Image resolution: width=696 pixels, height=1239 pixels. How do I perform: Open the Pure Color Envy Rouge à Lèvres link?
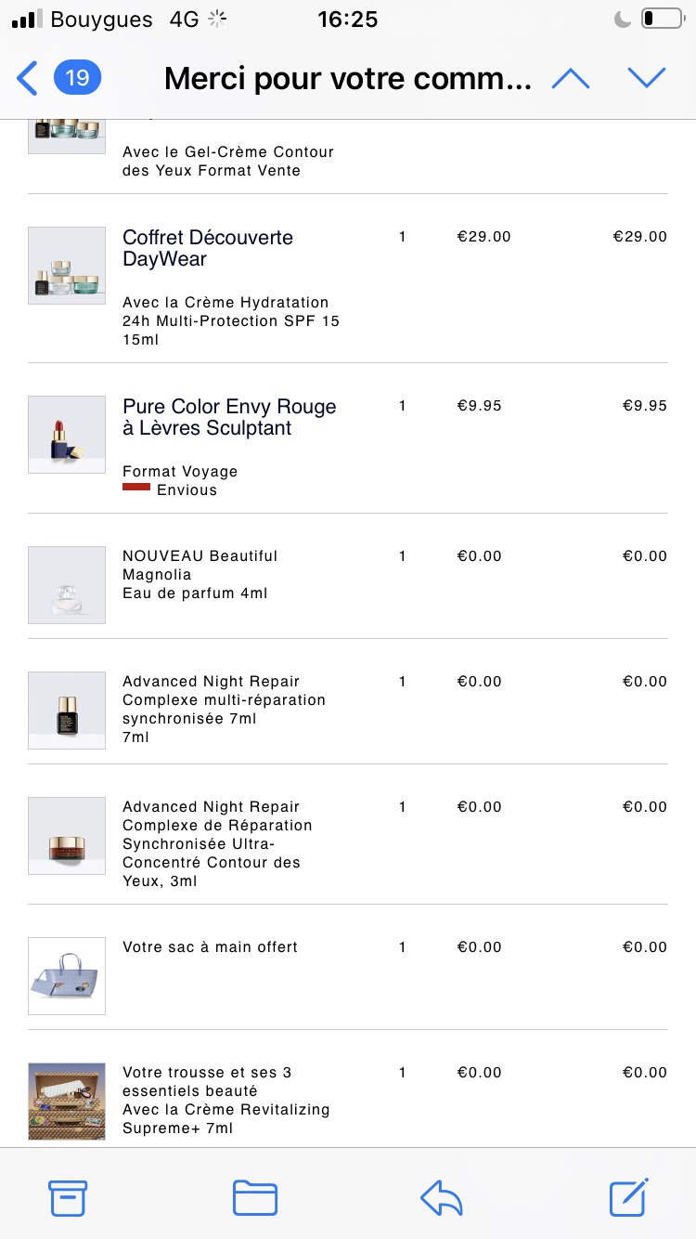229,417
